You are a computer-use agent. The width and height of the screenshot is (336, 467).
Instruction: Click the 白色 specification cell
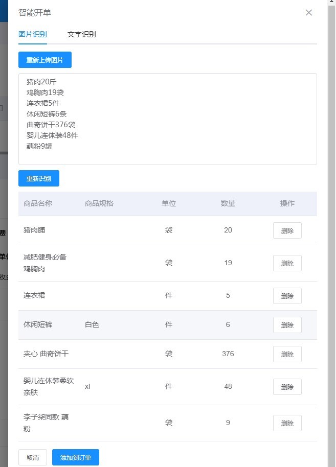pos(92,324)
